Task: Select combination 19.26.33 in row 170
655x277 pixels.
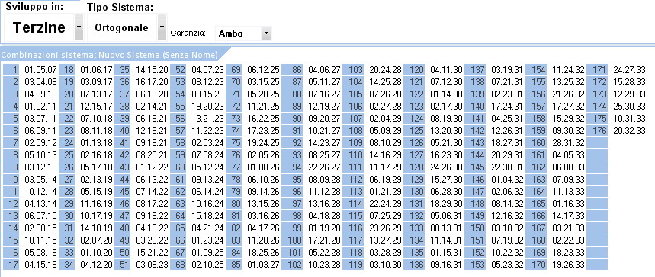Action: click(x=569, y=263)
